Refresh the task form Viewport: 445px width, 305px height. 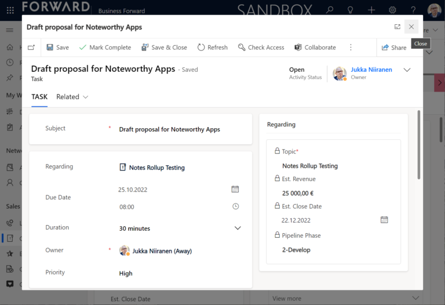(212, 48)
